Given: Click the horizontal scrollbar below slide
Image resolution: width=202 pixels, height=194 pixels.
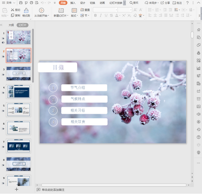Looking at the screenshot, I should point(114,185).
